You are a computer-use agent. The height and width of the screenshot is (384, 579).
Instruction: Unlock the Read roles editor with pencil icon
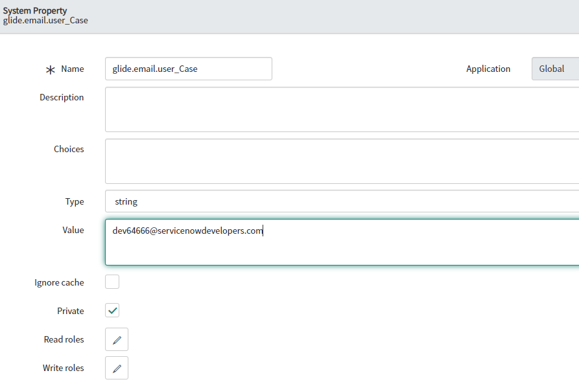coord(116,339)
